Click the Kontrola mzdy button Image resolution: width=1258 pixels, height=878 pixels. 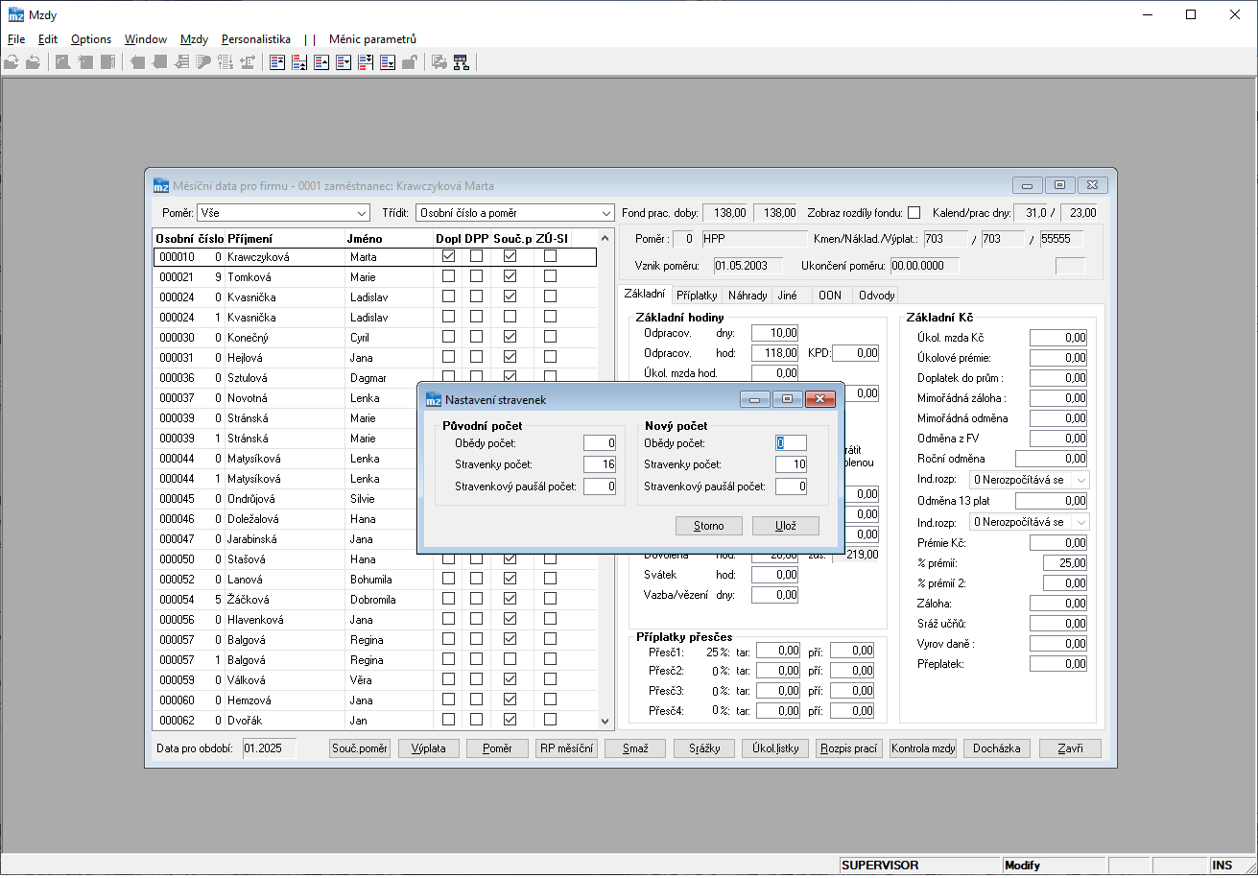[x=923, y=748]
